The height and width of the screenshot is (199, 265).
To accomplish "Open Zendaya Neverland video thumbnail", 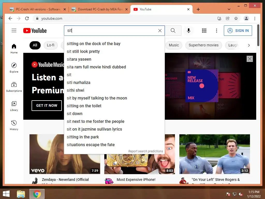I will tap(65, 154).
